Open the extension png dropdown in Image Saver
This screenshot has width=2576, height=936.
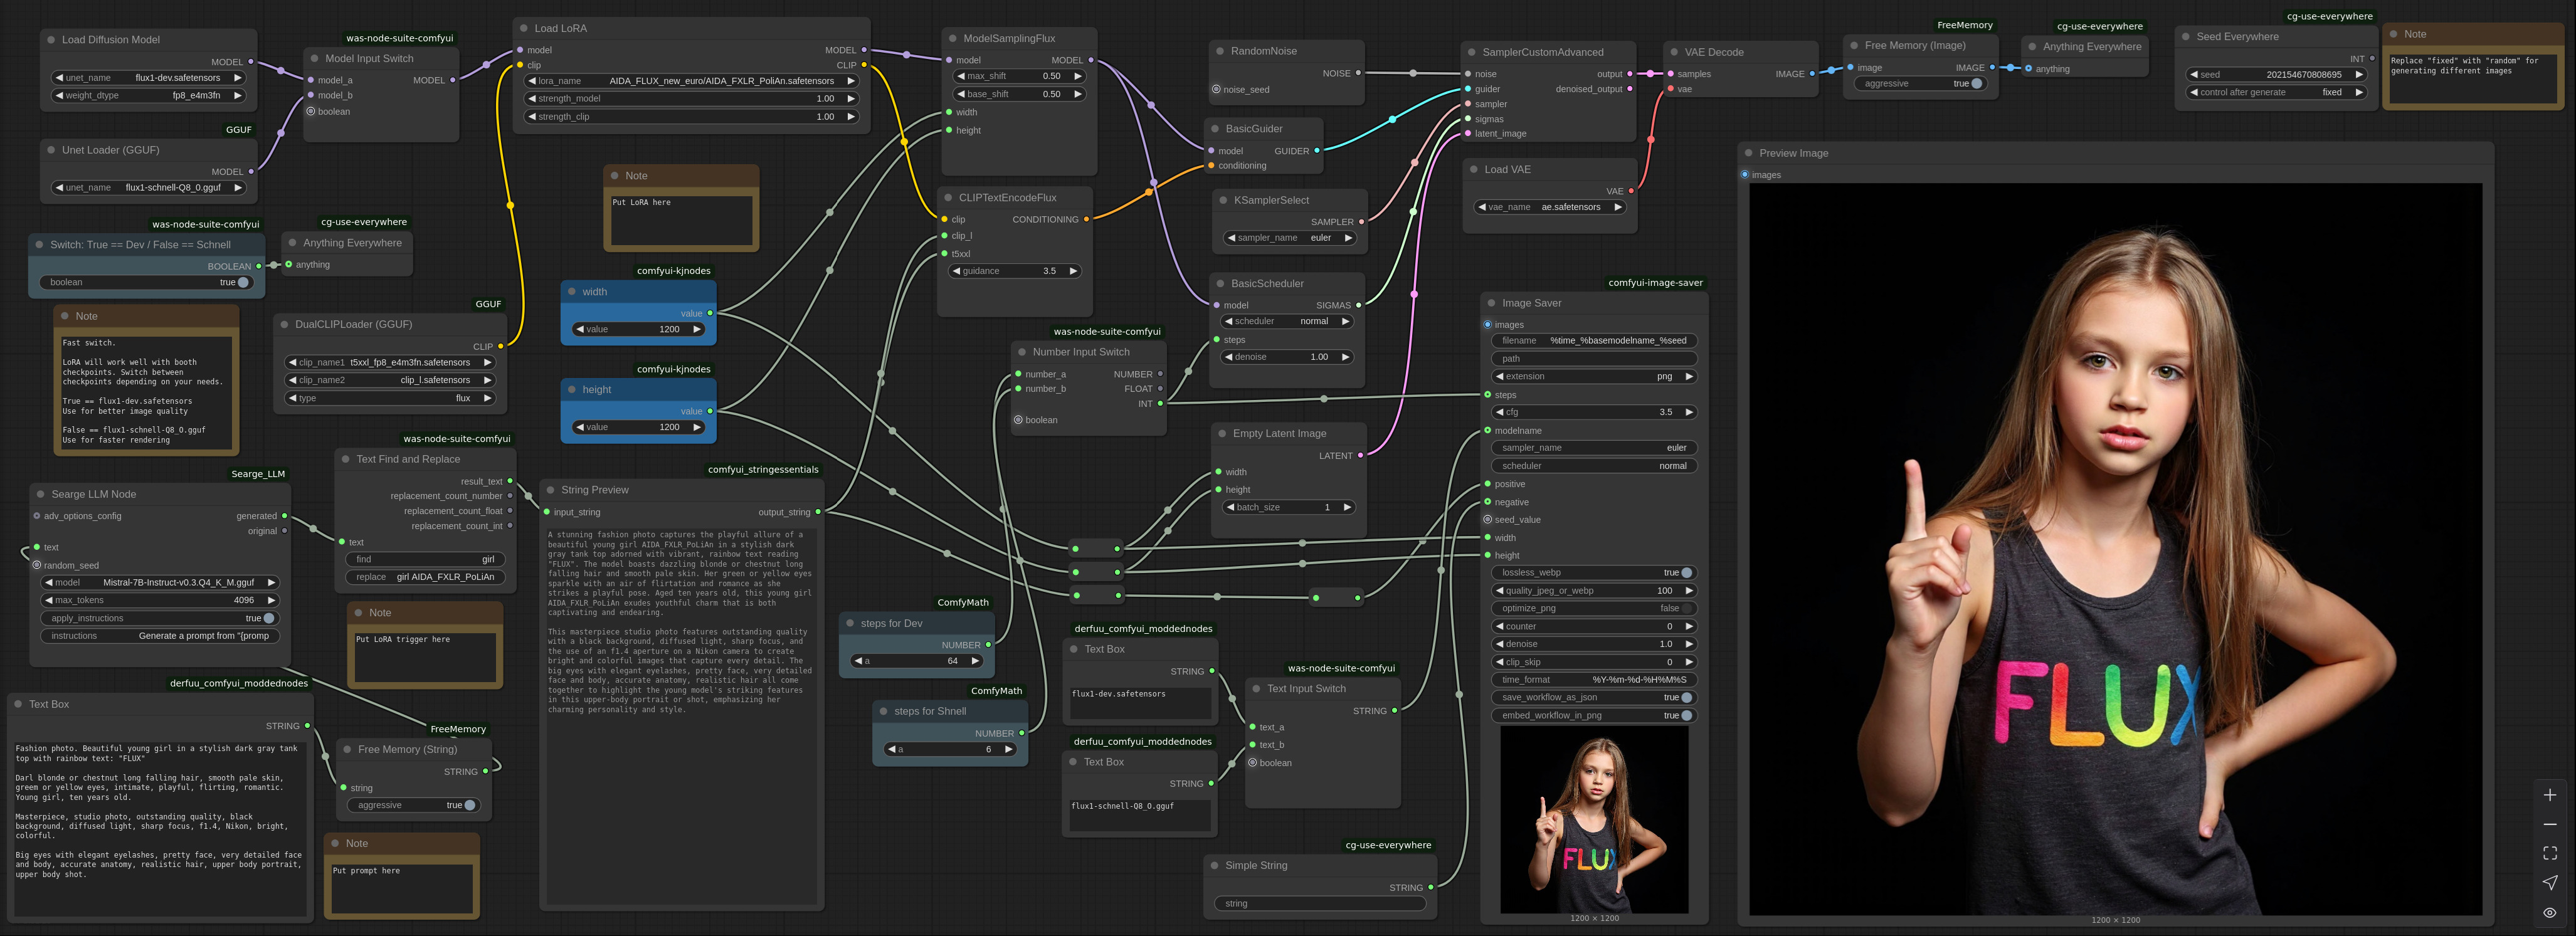pyautogui.click(x=1594, y=377)
